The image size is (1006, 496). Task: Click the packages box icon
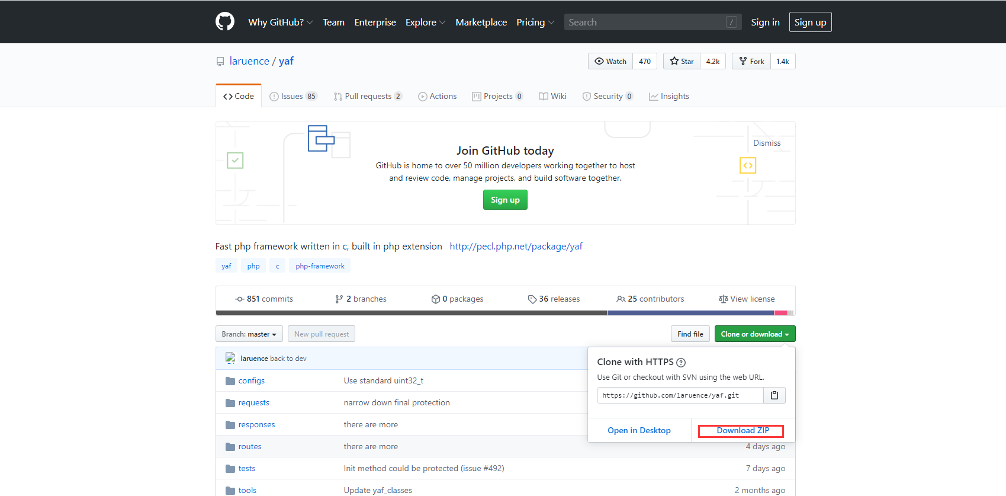click(436, 299)
